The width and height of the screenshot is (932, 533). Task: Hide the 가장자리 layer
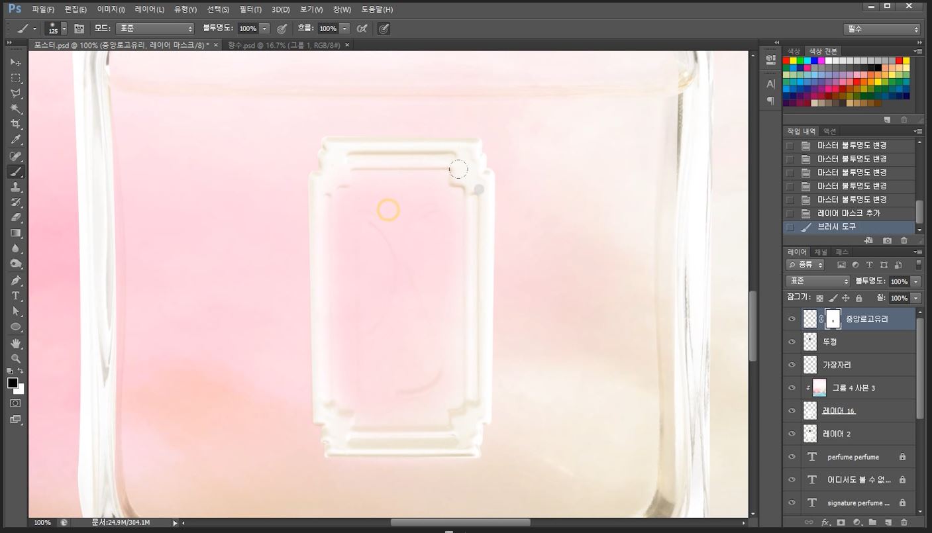(x=792, y=365)
